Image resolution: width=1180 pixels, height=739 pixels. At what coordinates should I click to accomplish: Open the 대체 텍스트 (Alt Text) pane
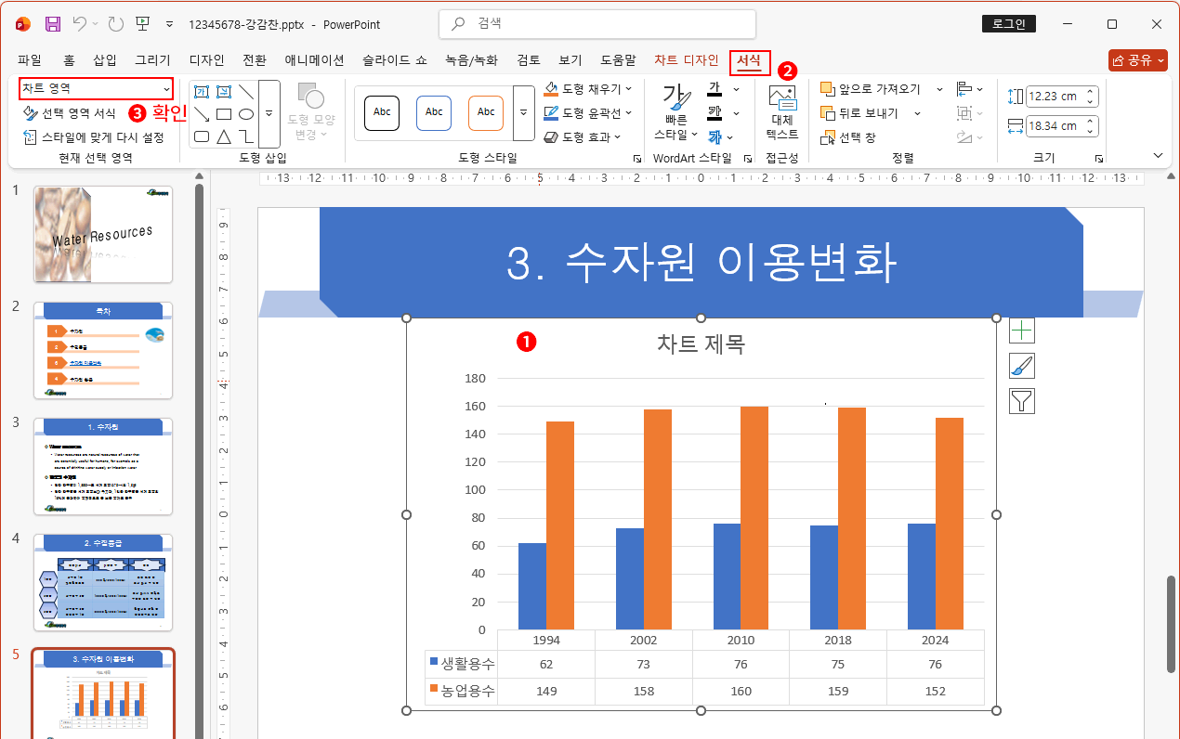coord(781,111)
